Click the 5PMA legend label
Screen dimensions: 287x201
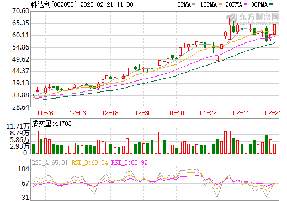tap(184, 4)
